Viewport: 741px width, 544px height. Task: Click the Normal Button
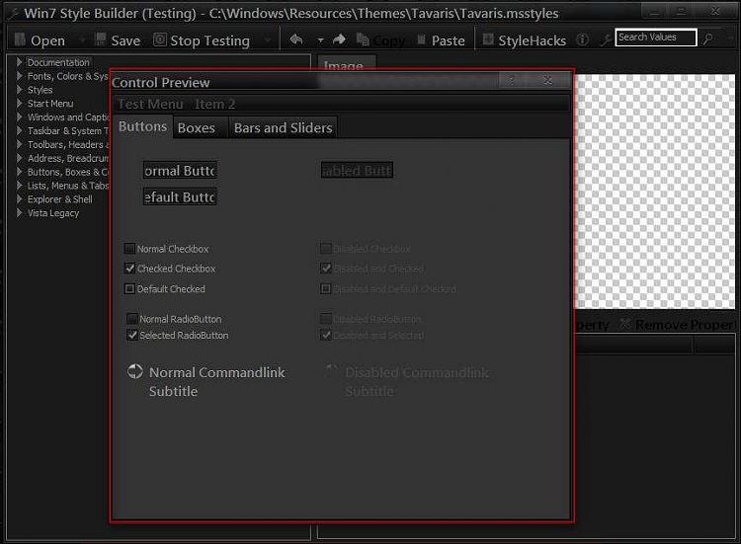180,170
